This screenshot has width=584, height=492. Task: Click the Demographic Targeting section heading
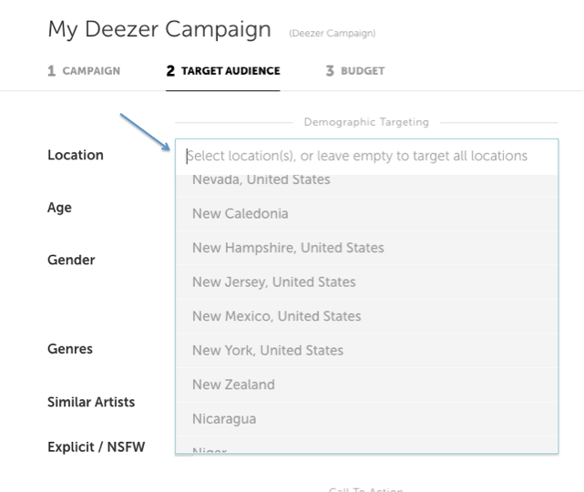(x=366, y=122)
